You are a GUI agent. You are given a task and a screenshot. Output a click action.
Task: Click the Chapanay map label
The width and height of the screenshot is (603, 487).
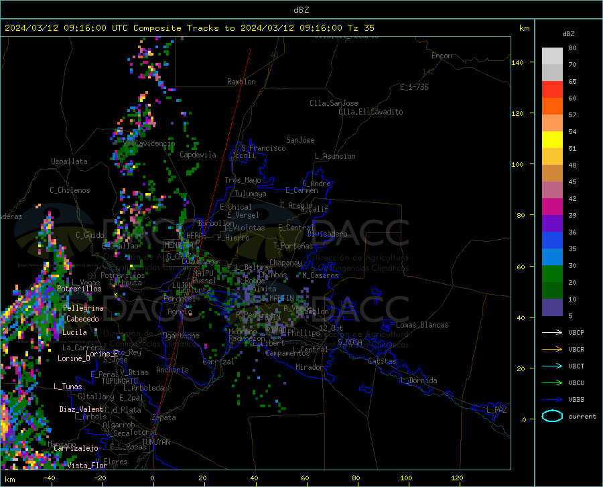(x=285, y=263)
